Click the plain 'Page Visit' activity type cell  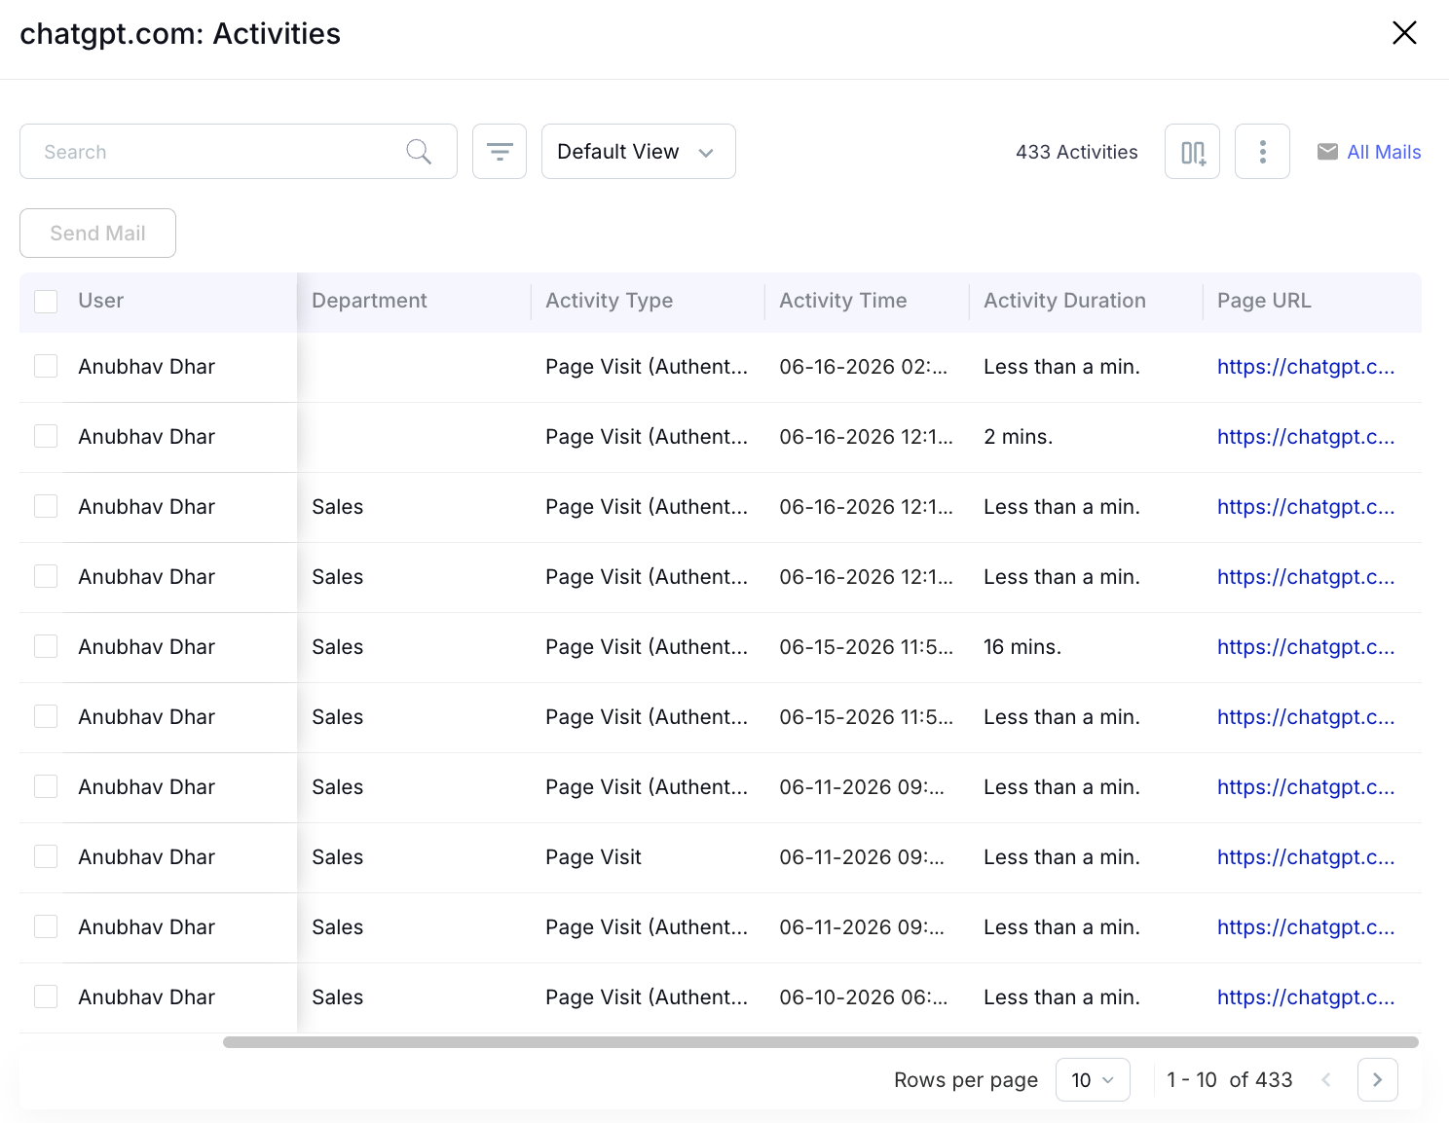pos(593,857)
